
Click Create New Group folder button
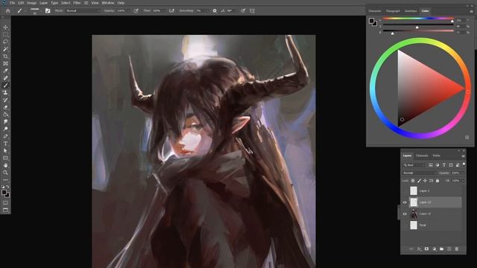pyautogui.click(x=441, y=249)
